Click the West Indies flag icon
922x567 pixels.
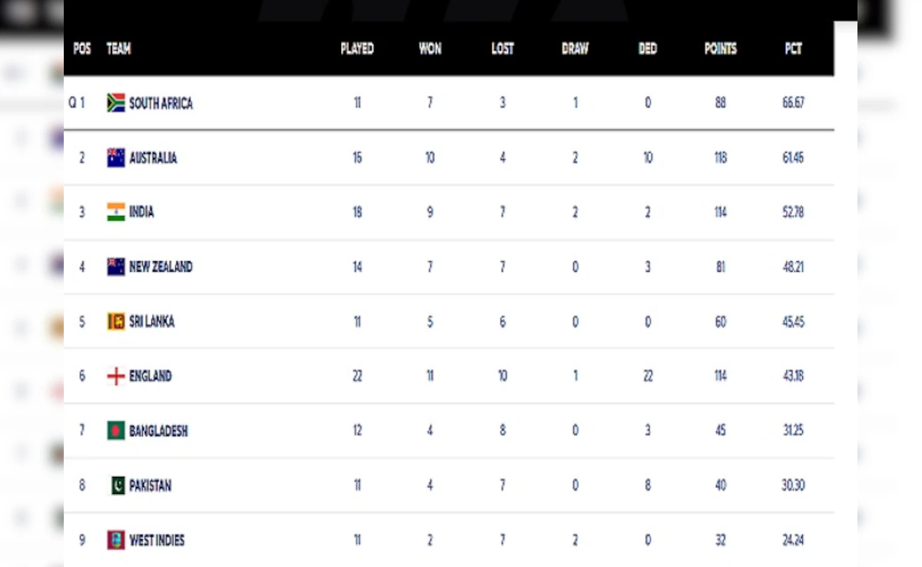(116, 540)
